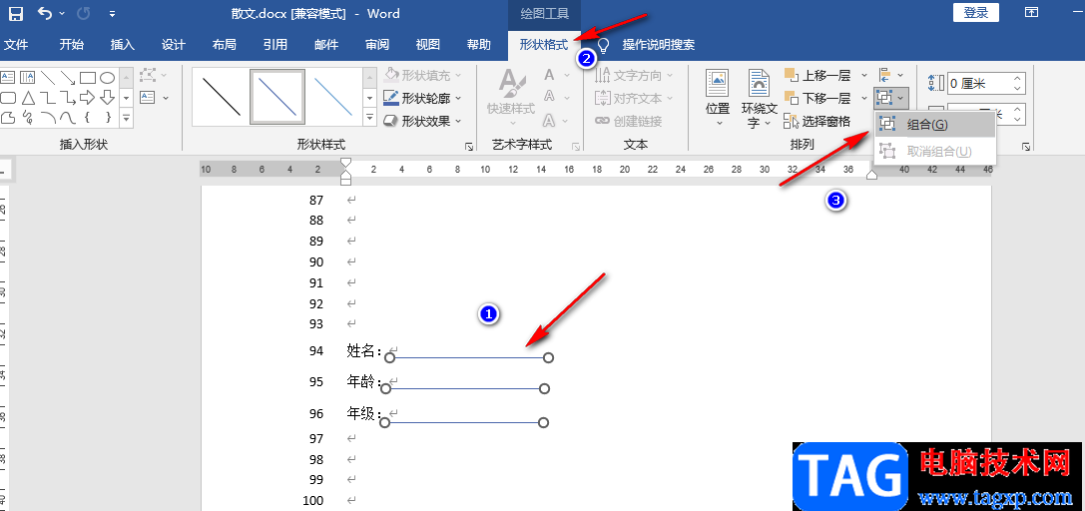1085x511 pixels.
Task: Open the 视图 tab
Action: (x=427, y=45)
